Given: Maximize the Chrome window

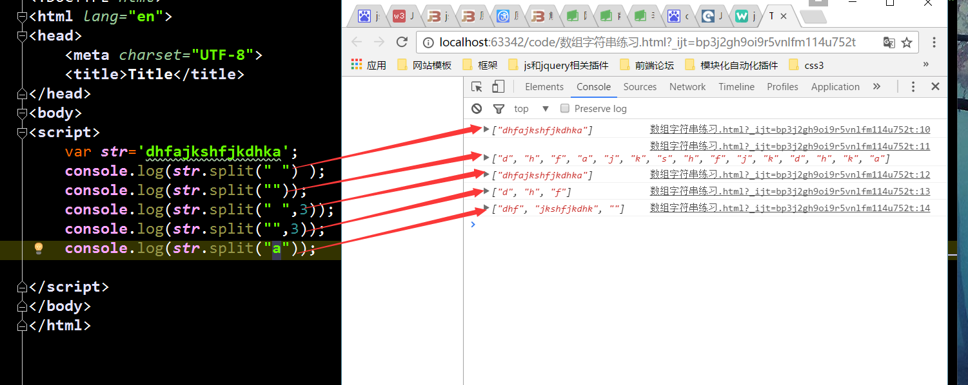Looking at the screenshot, I should [x=889, y=3].
